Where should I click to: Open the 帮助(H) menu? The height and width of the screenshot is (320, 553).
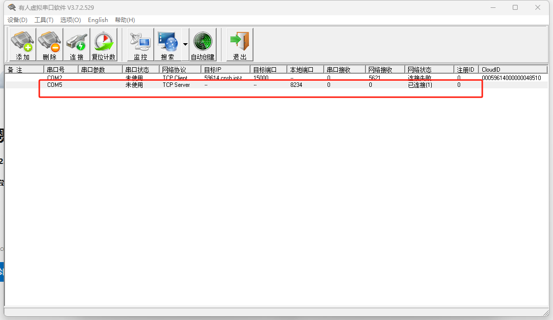125,20
